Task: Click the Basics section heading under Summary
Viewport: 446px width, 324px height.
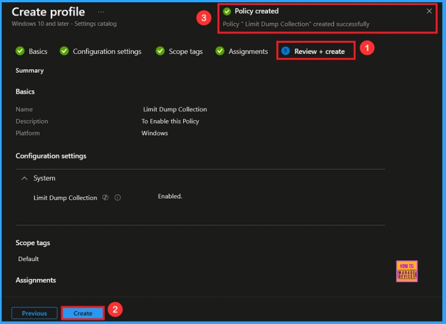Action: pyautogui.click(x=25, y=92)
